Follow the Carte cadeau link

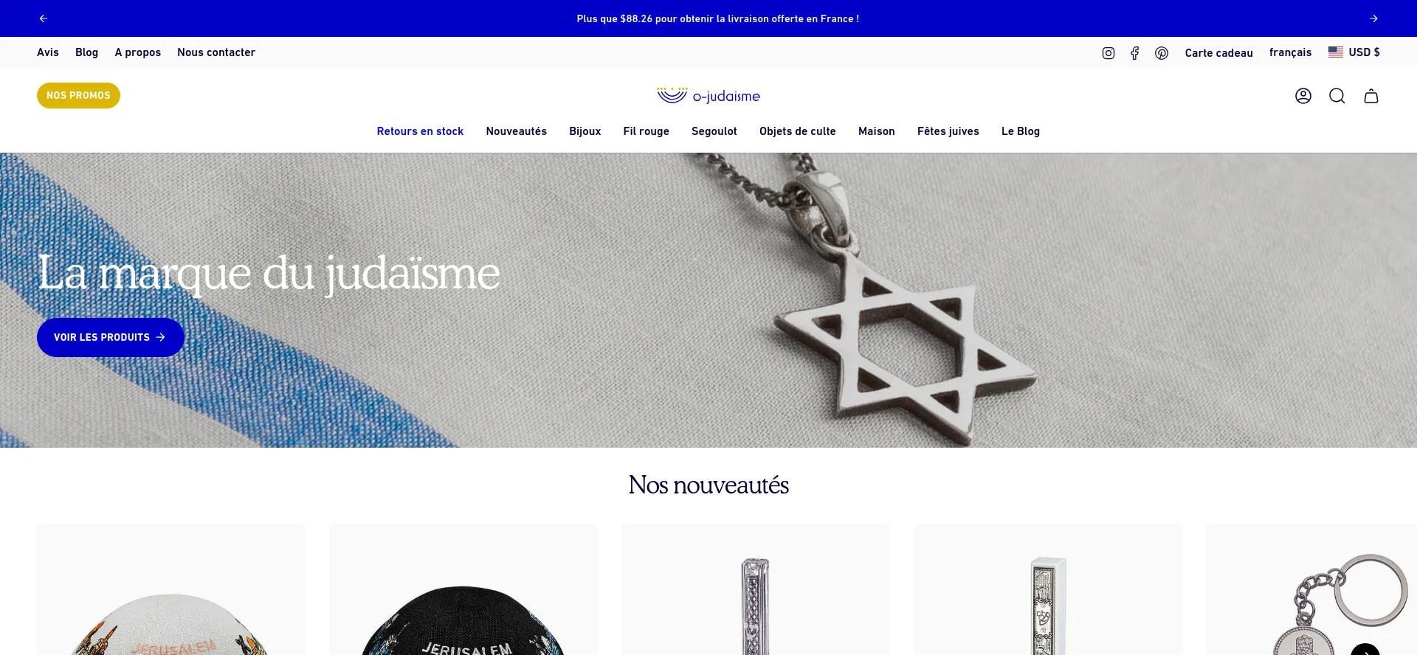tap(1218, 53)
